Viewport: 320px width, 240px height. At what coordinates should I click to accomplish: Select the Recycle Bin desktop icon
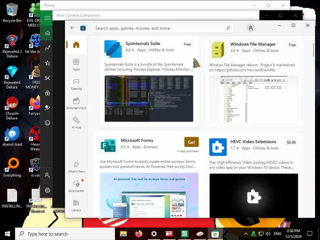(x=12, y=12)
